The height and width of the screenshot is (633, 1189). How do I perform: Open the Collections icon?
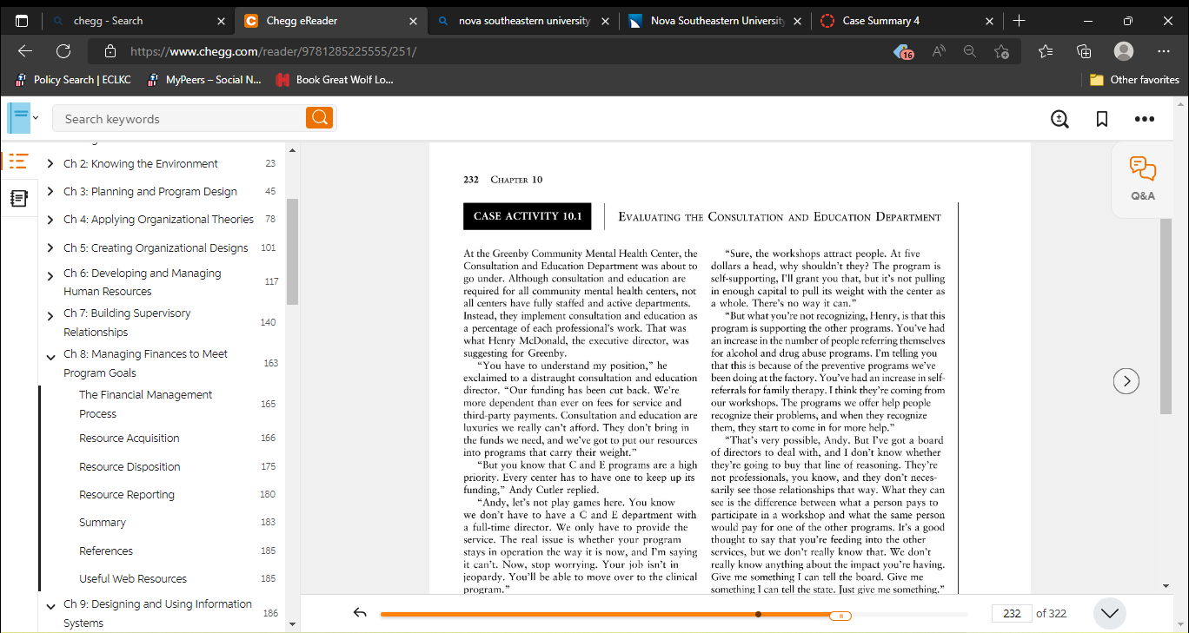coord(1084,51)
